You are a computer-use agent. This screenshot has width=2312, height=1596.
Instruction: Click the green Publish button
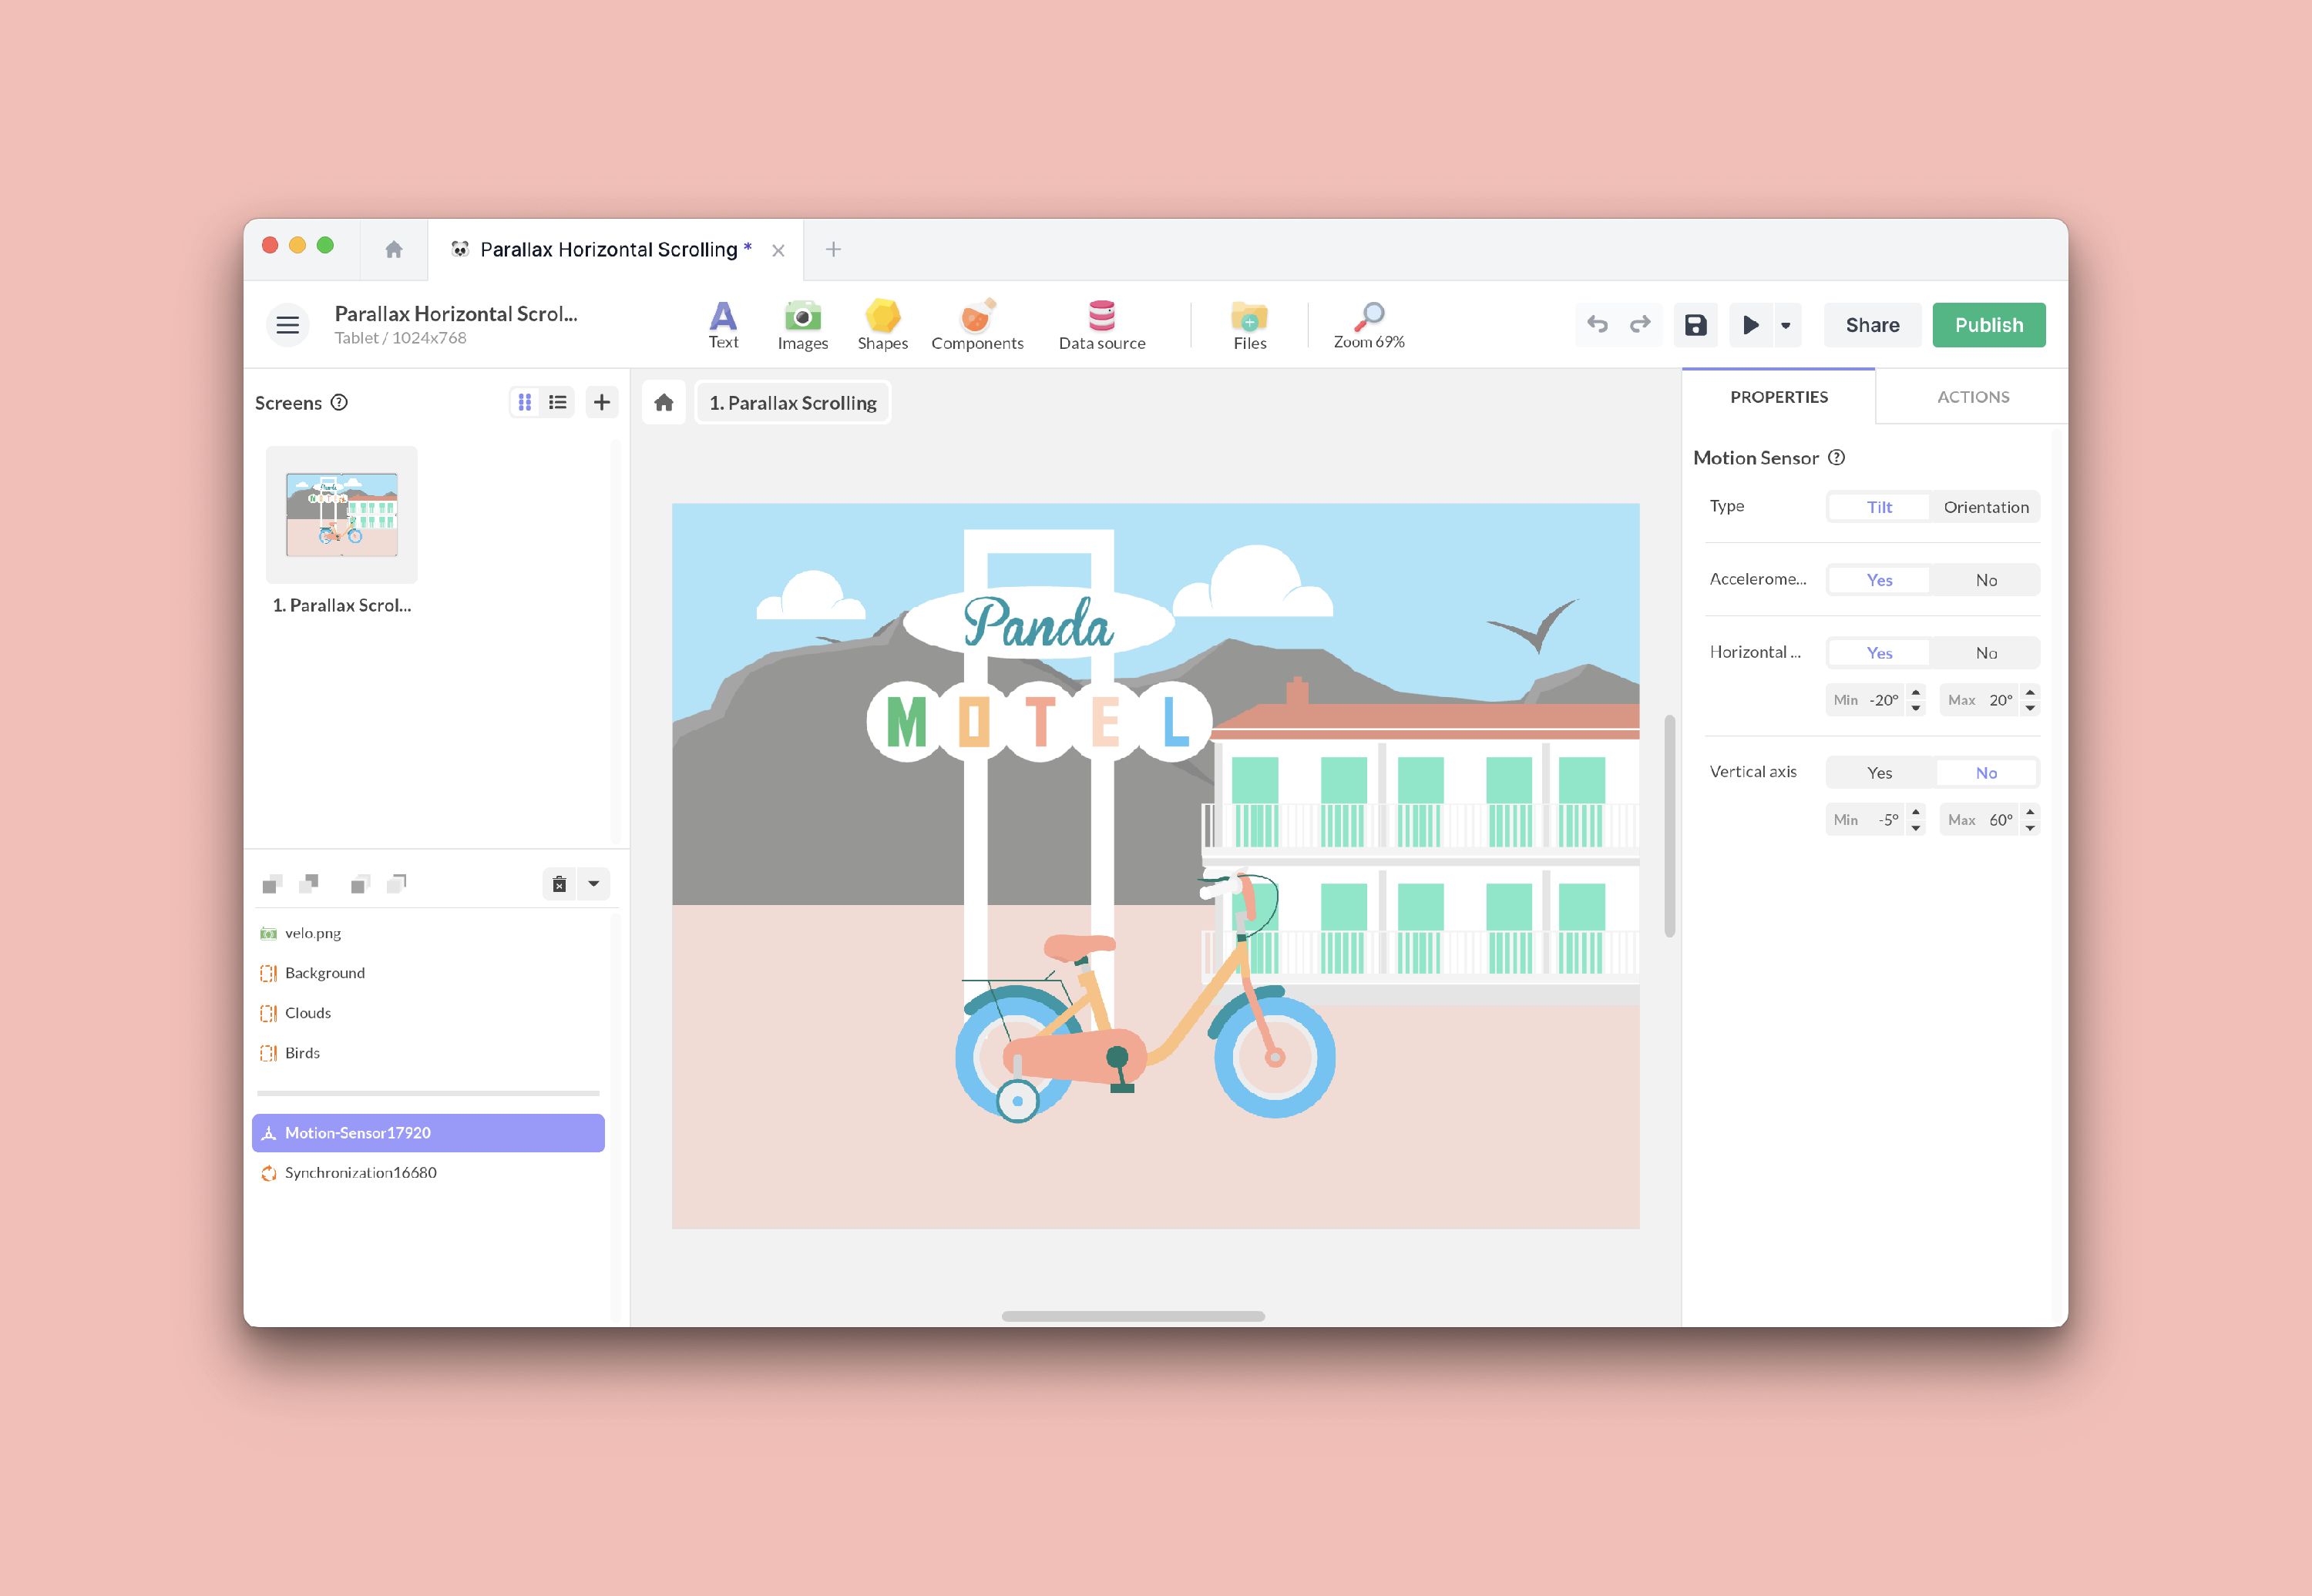1988,325
